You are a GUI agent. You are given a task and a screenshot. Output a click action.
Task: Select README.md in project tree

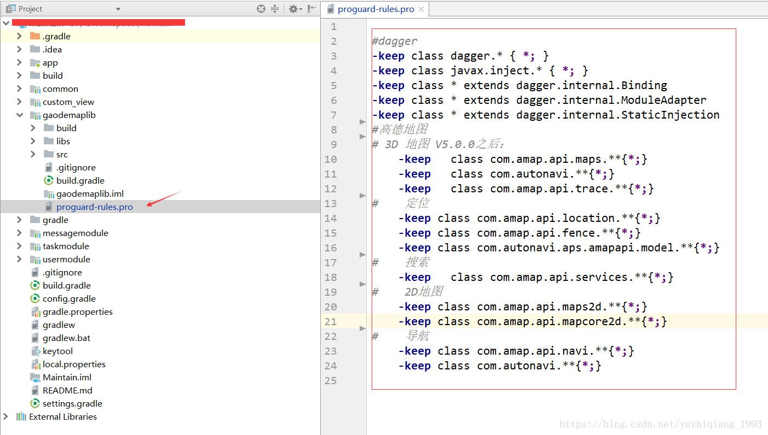67,390
